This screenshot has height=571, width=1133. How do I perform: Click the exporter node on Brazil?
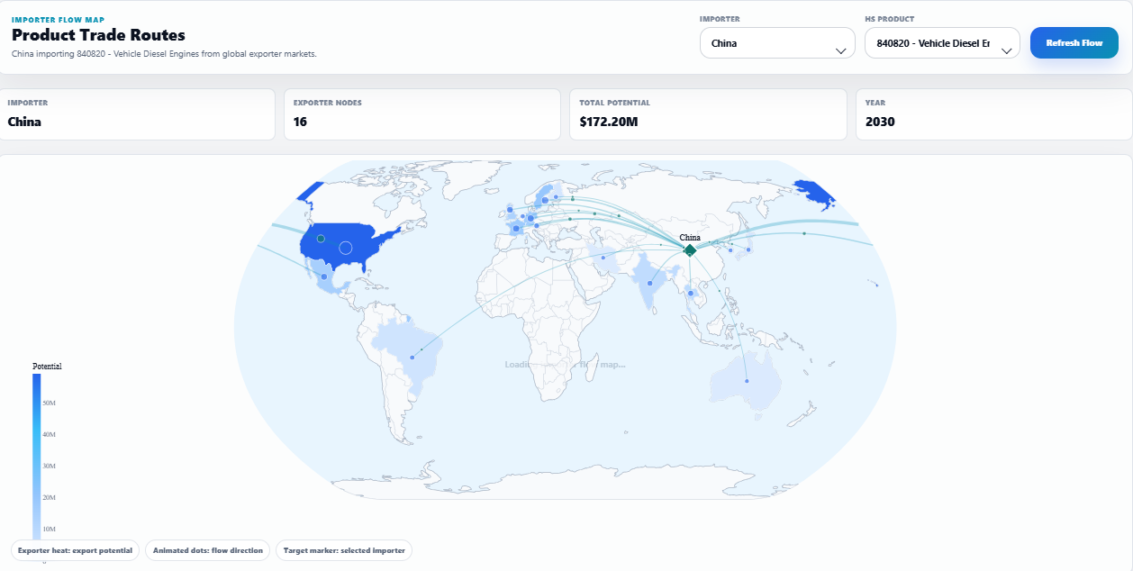coord(412,358)
